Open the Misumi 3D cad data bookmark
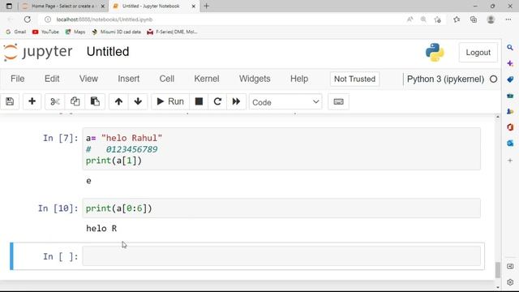Screen dimensions: 519x292 [x=117, y=32]
